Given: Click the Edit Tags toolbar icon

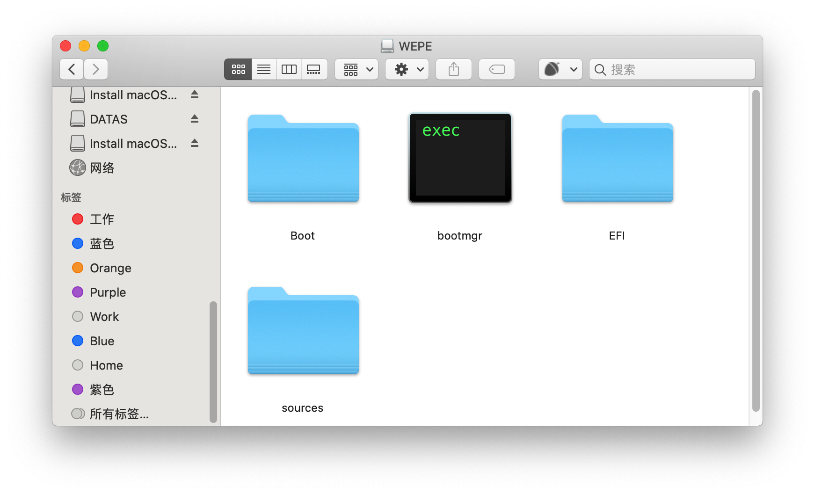Looking at the screenshot, I should tap(496, 69).
